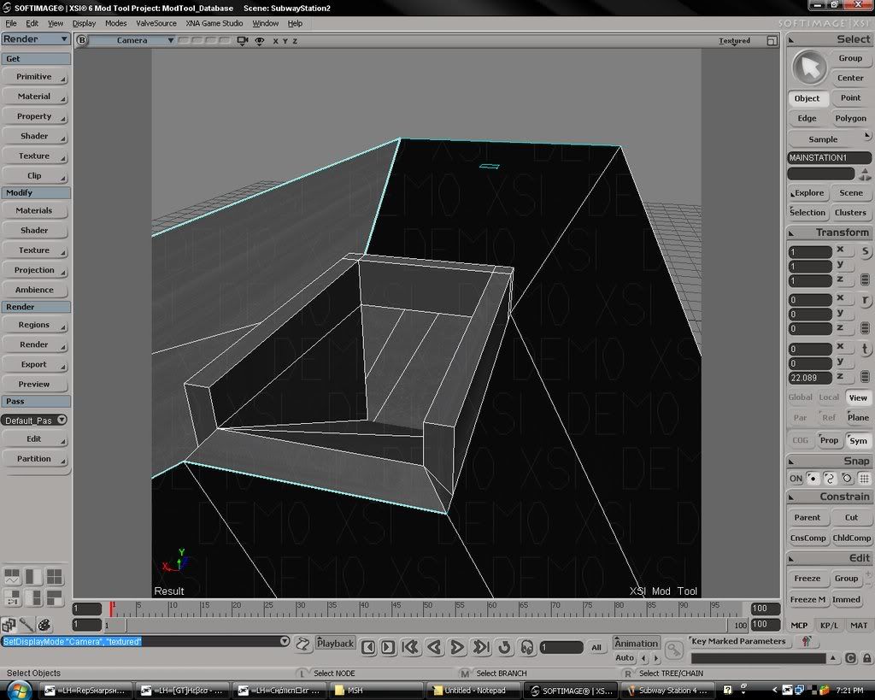Switch to four-view layout icon
The width and height of the screenshot is (875, 700).
(54, 577)
